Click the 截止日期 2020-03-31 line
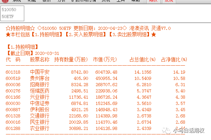211x140 pixels. [x=33, y=53]
